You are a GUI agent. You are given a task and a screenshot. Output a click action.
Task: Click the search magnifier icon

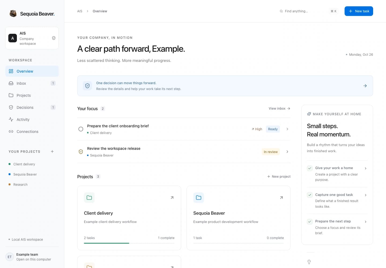[x=281, y=11]
